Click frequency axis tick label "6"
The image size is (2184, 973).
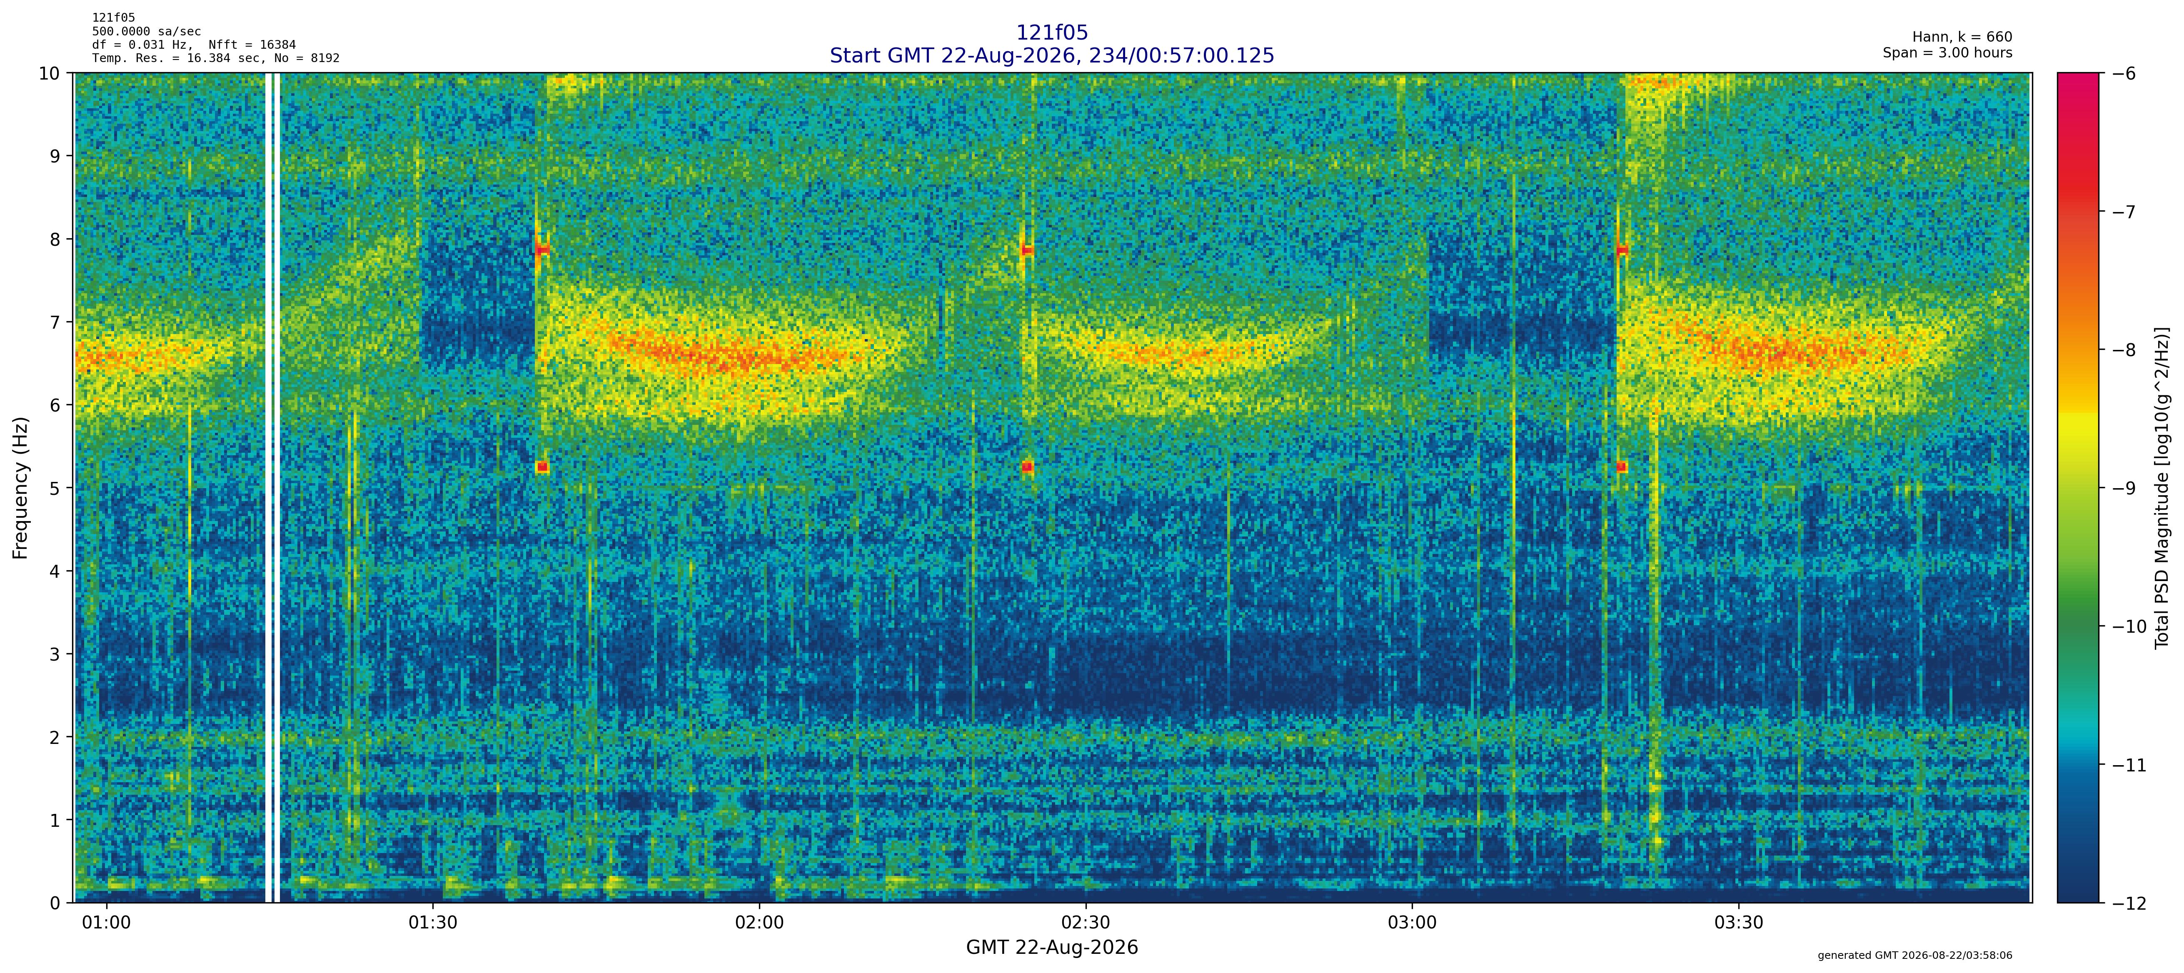[55, 405]
